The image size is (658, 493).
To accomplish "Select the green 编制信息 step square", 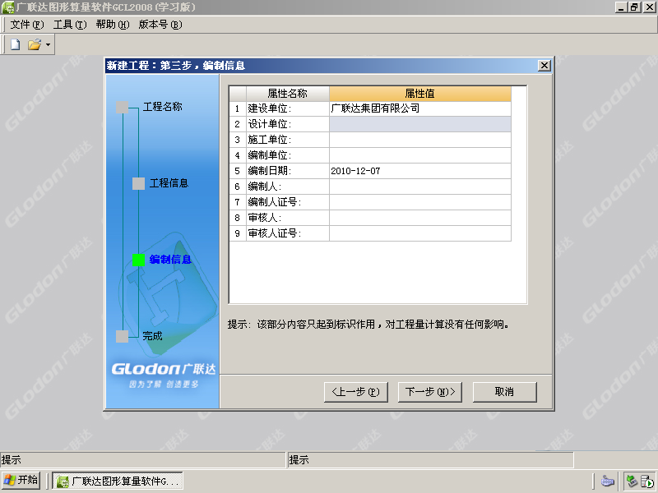I will [x=138, y=260].
